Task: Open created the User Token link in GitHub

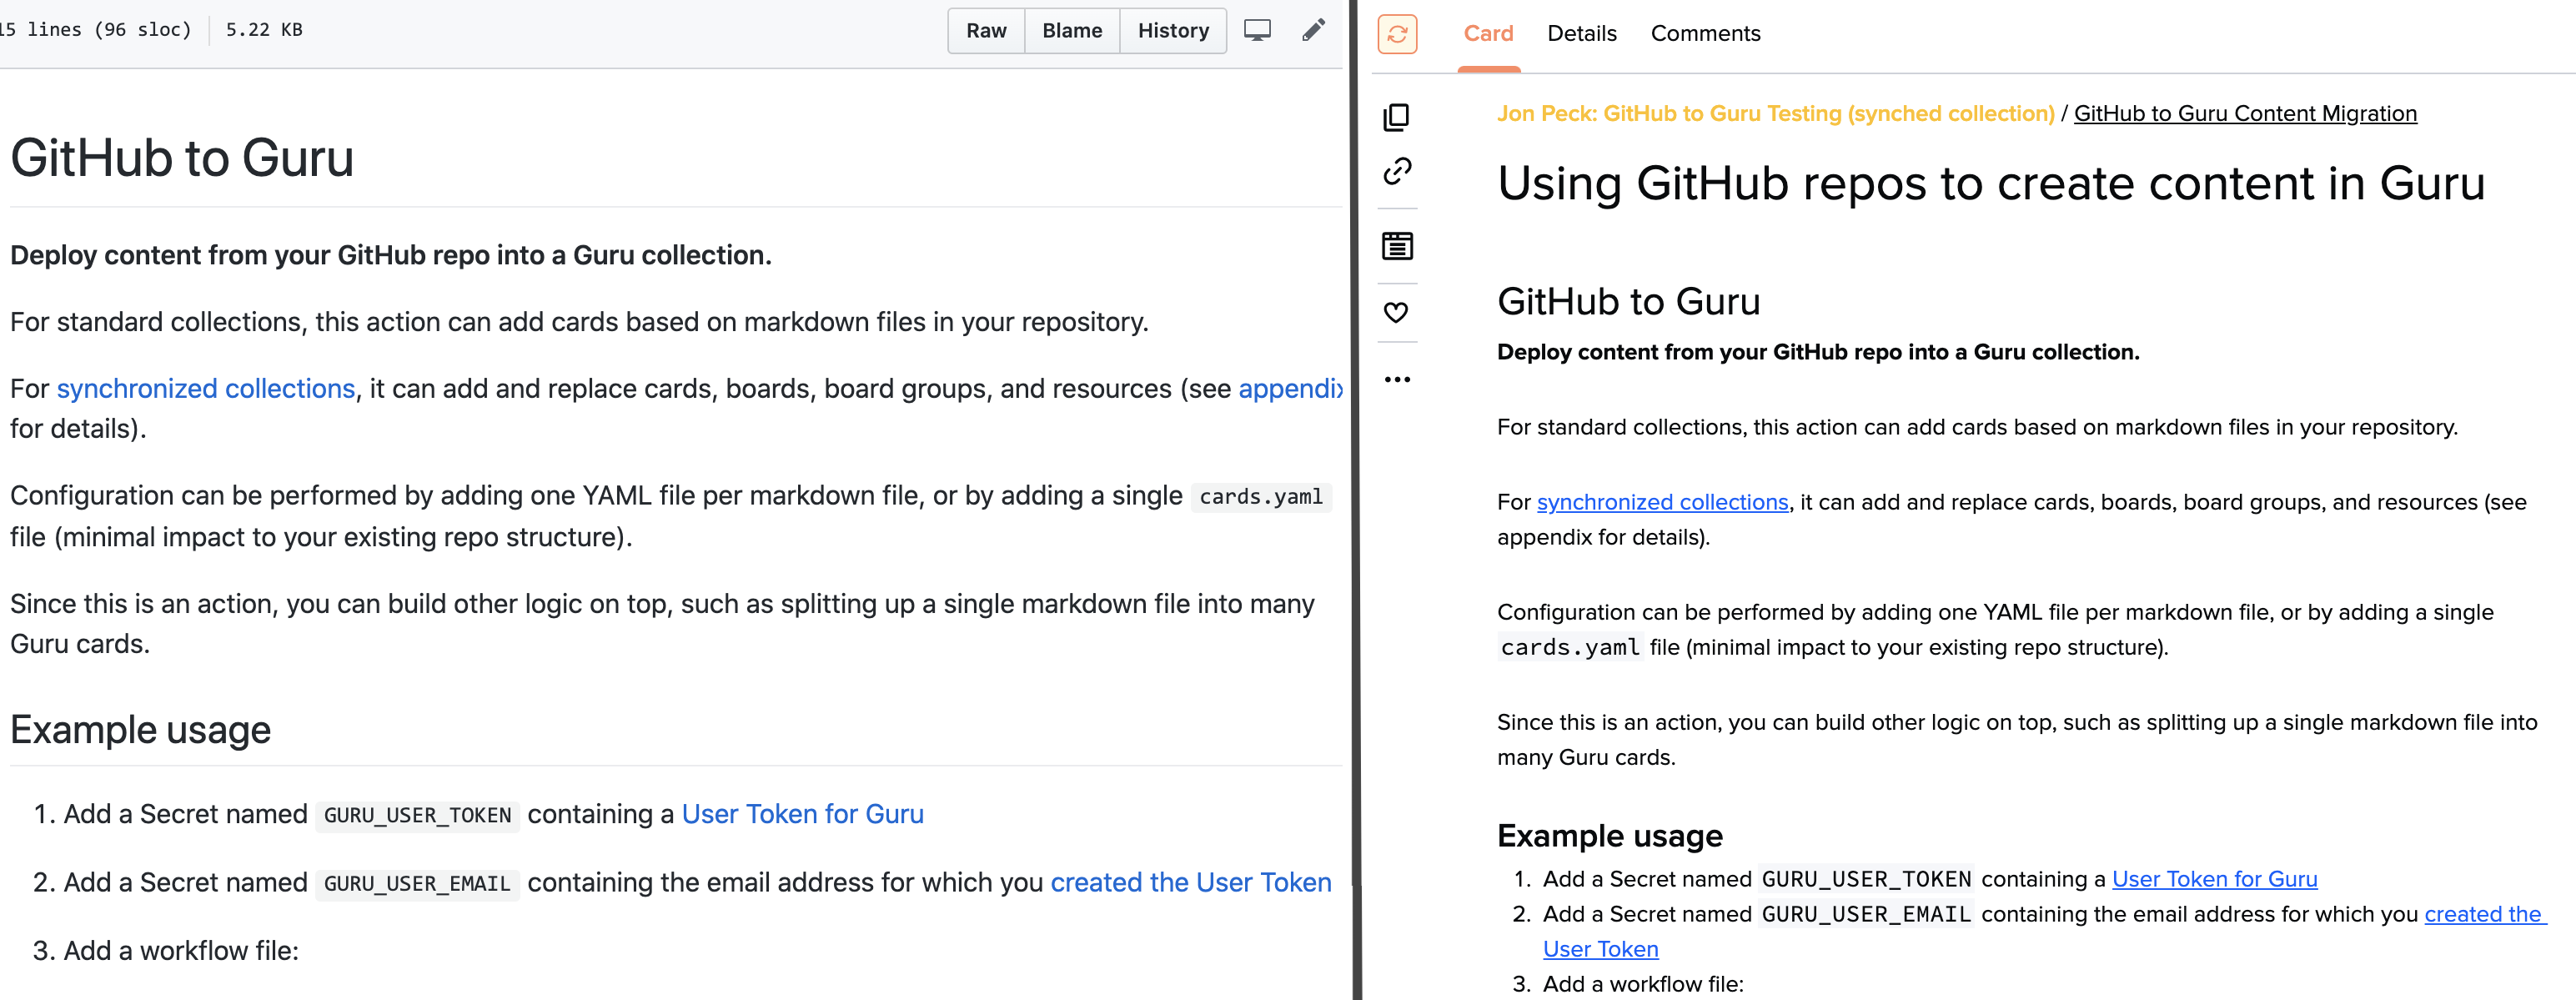Action: click(1190, 882)
